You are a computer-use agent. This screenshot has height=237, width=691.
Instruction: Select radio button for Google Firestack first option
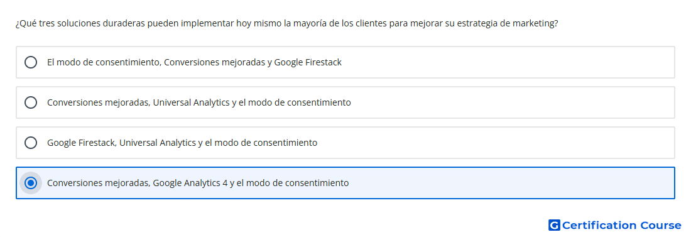point(31,62)
